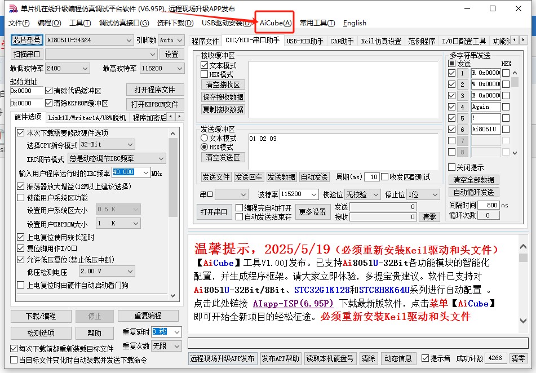This screenshot has width=536, height=373.
Task: Click the tips panel vertical scrollbar thumb
Action: [x=523, y=257]
